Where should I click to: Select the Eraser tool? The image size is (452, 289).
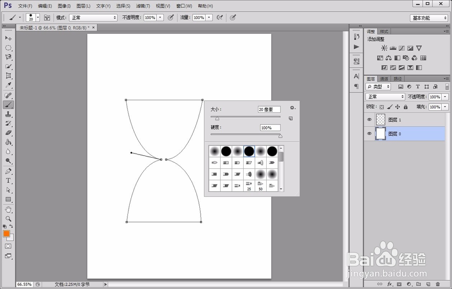(x=8, y=133)
